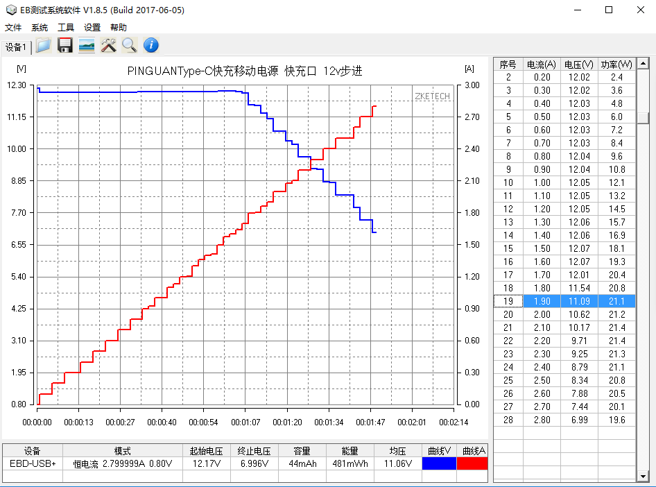Image resolution: width=656 pixels, height=487 pixels.
Task: Click the blue 曲线V color swatch
Action: point(439,463)
